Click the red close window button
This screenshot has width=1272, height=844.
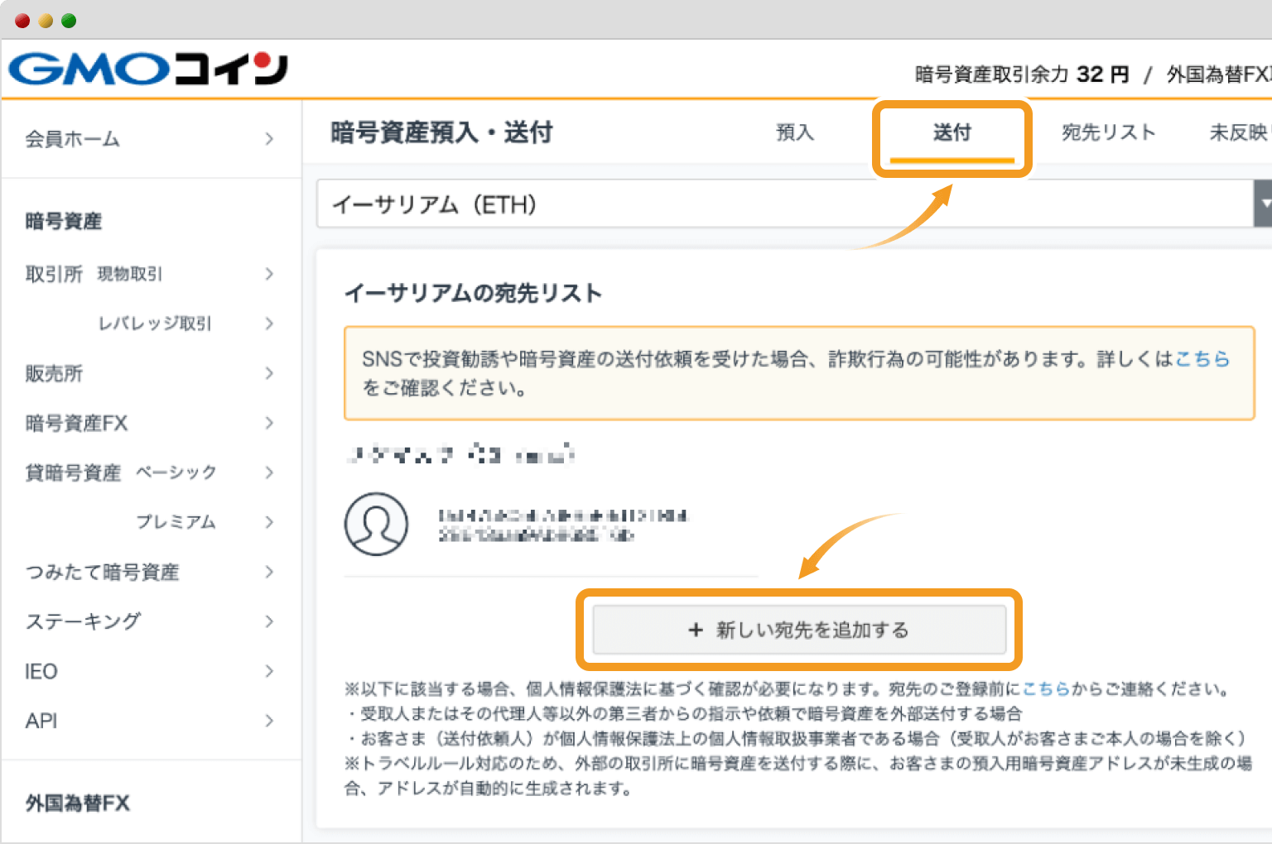tap(22, 21)
